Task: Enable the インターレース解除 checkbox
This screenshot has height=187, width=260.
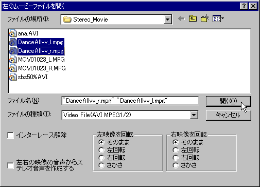Action: pos(10,136)
